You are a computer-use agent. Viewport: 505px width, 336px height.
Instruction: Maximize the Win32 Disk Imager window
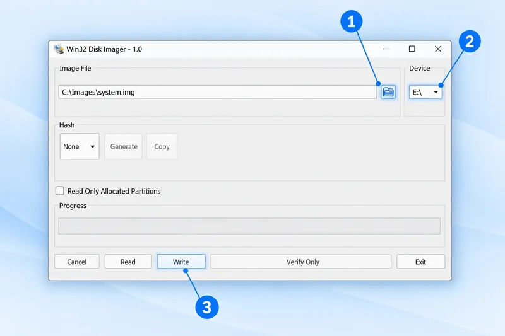click(412, 49)
